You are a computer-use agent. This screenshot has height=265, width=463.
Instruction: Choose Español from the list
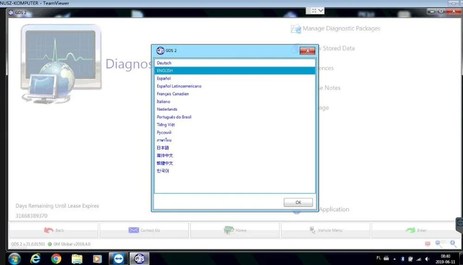(x=235, y=78)
